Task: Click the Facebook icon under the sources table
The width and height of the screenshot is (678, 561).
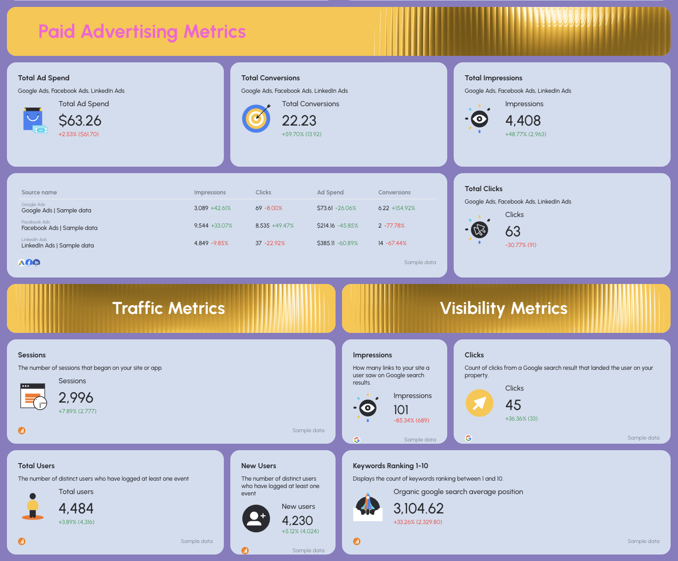Action: coord(29,262)
